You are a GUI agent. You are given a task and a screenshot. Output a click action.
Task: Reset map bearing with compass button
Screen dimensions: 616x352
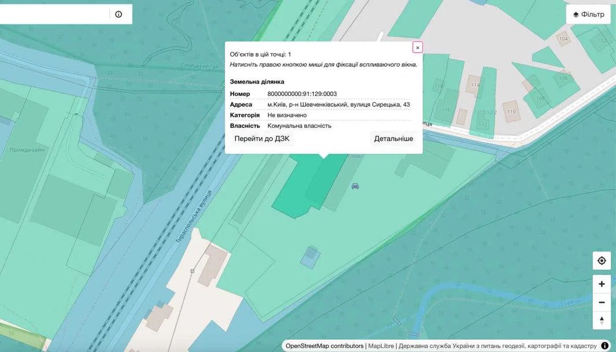pyautogui.click(x=602, y=320)
